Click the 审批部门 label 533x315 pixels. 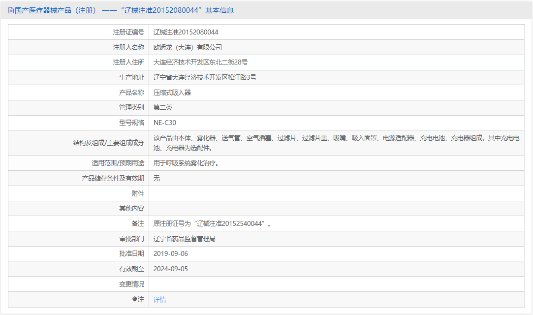coord(131,239)
